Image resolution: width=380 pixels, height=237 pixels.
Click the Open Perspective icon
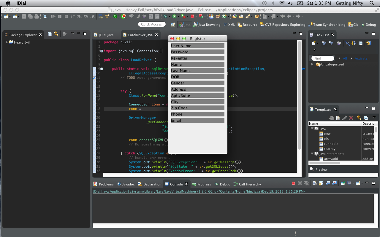tap(172, 25)
